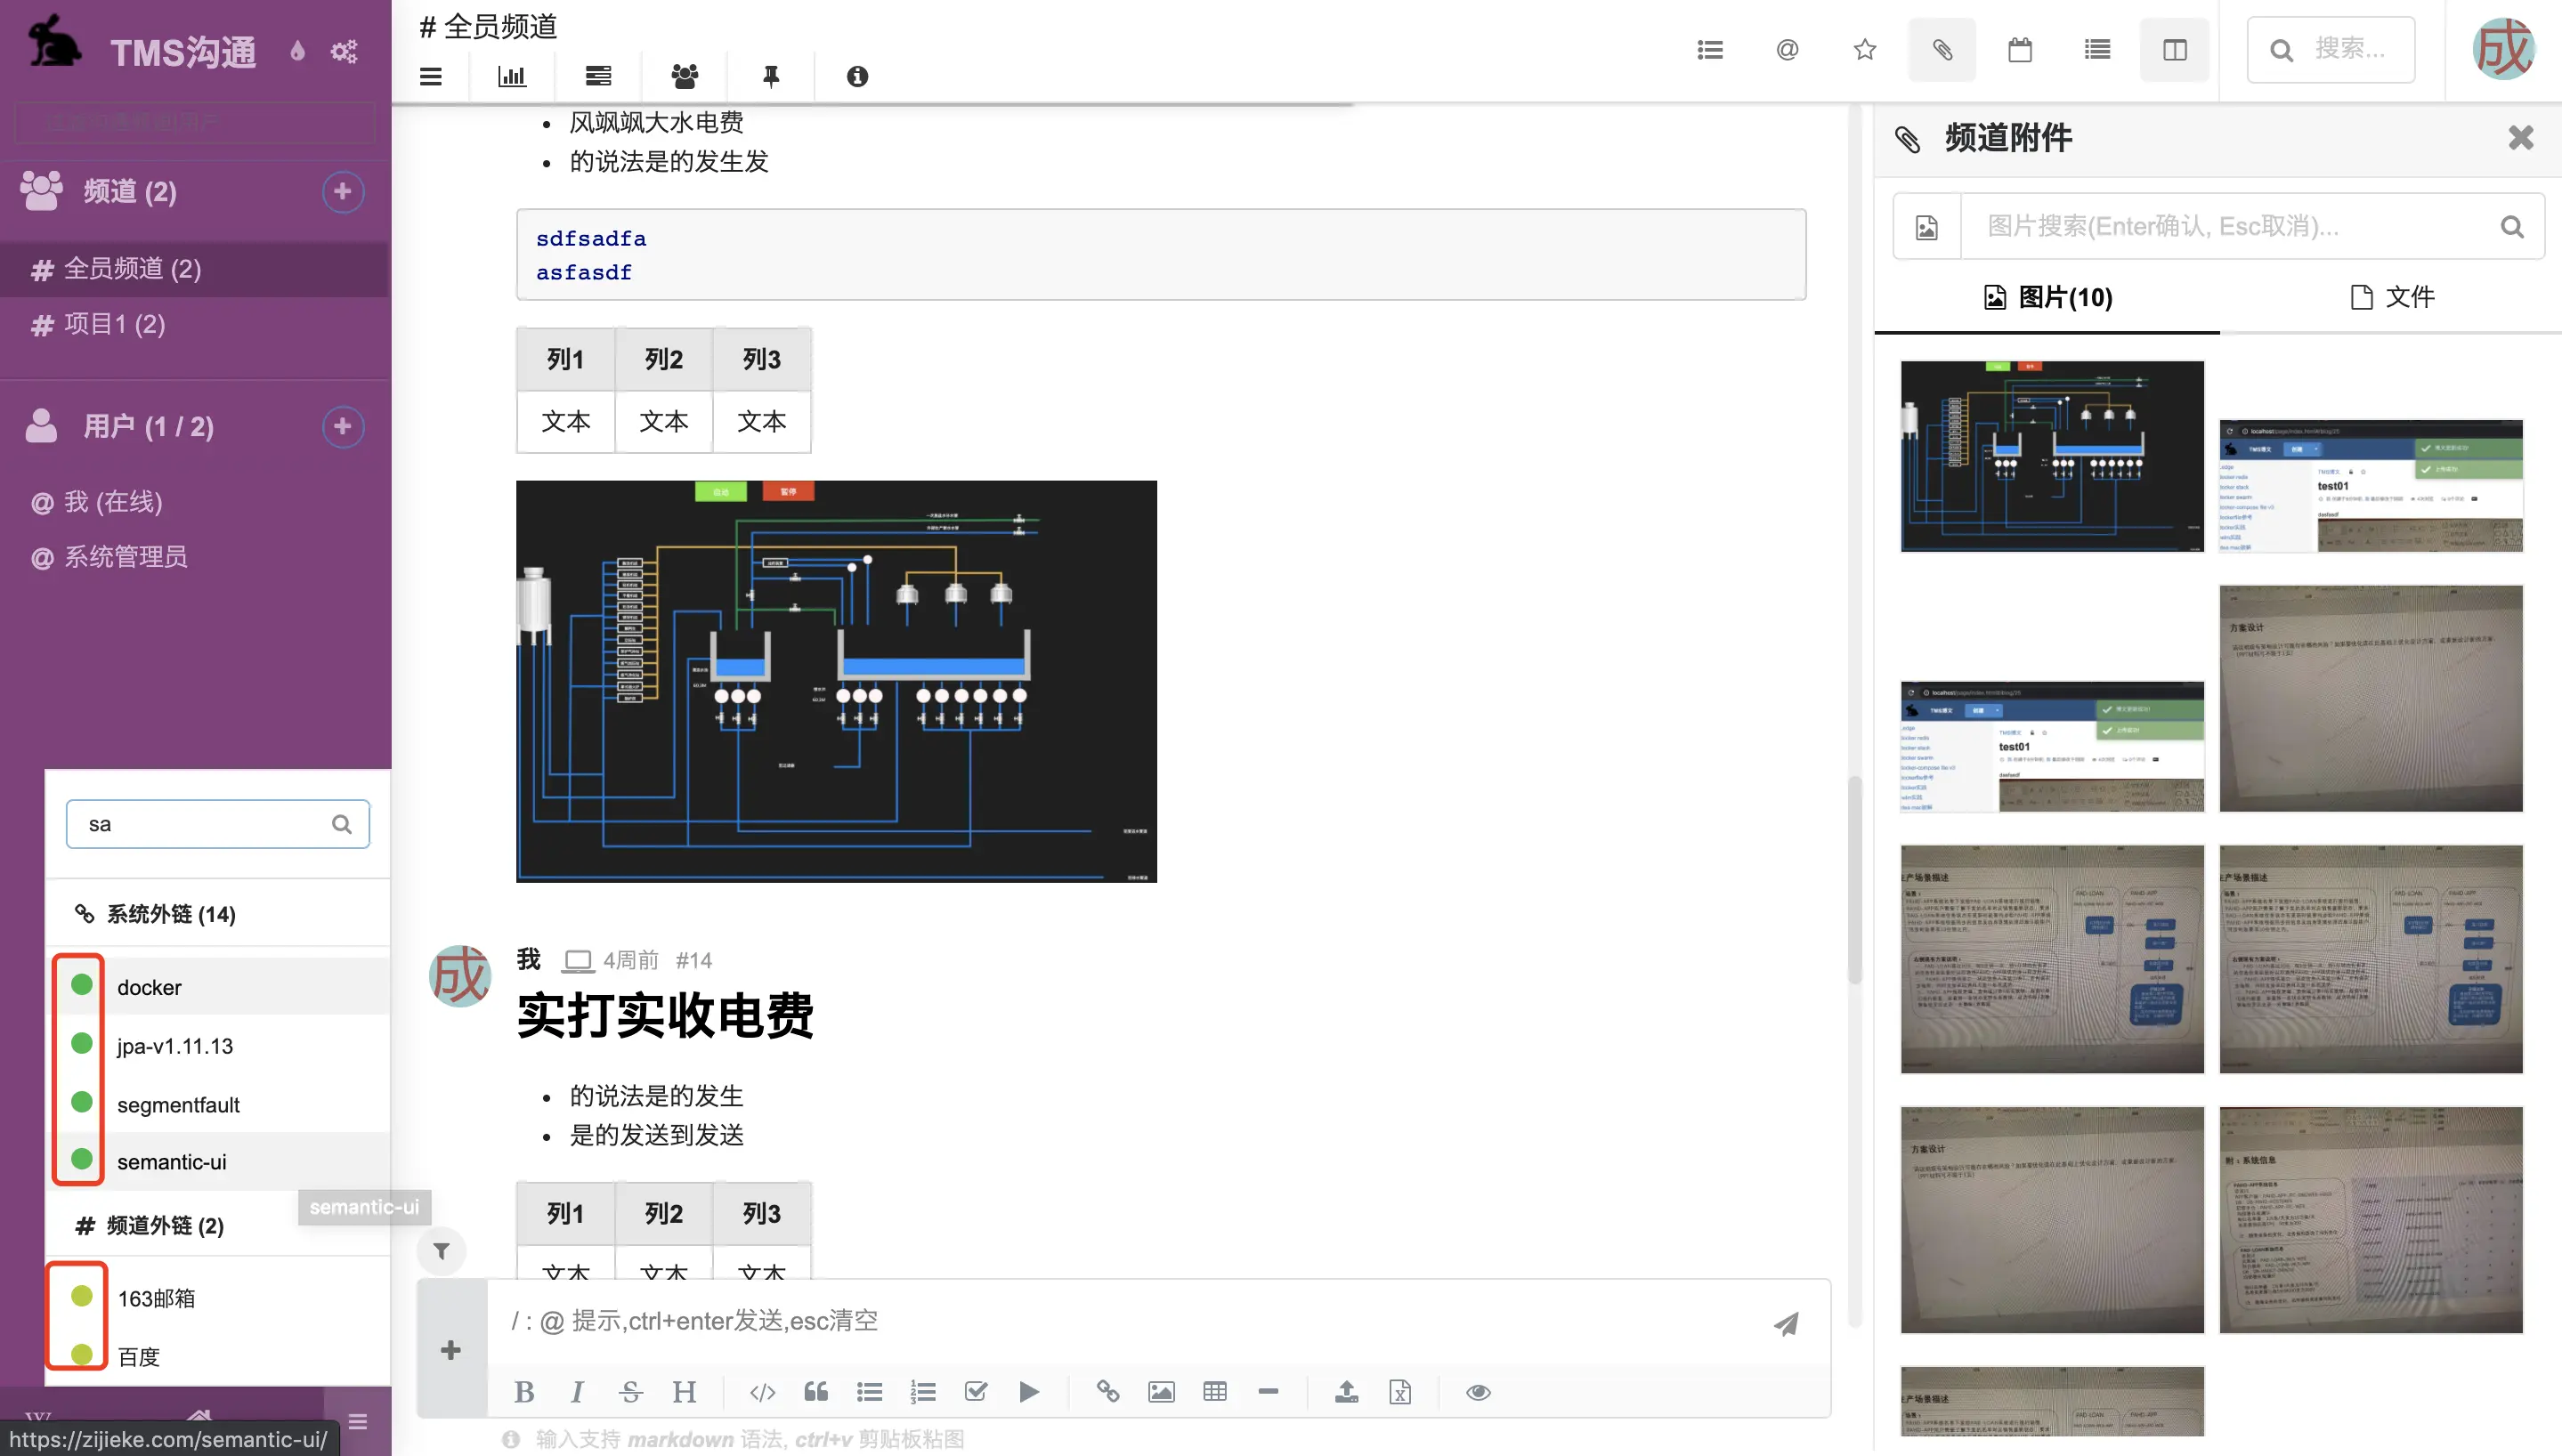Open the settings gears icon in the sidebar header
Image resolution: width=2562 pixels, height=1456 pixels.
(x=344, y=51)
